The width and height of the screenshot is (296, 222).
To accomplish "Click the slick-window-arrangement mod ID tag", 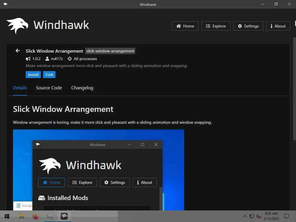I will [110, 51].
